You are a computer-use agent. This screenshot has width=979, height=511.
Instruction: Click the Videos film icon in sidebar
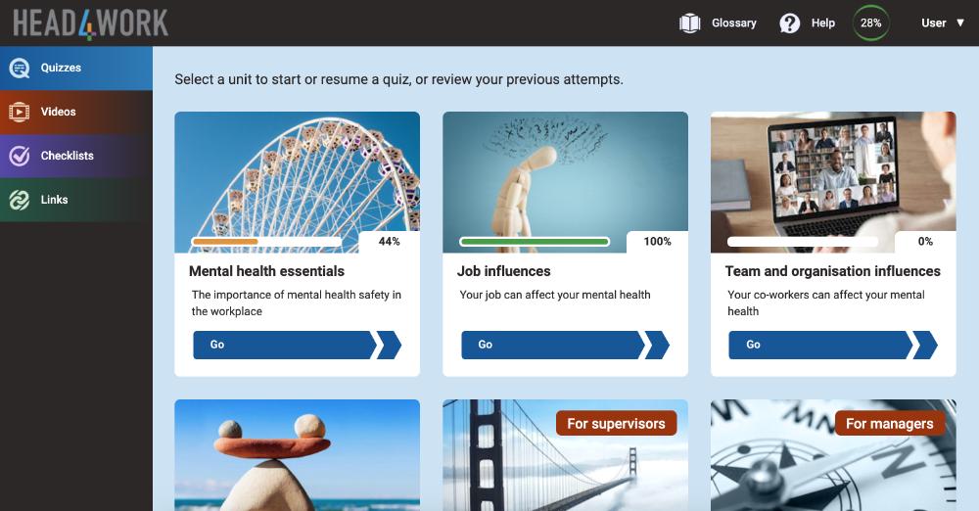(x=20, y=112)
